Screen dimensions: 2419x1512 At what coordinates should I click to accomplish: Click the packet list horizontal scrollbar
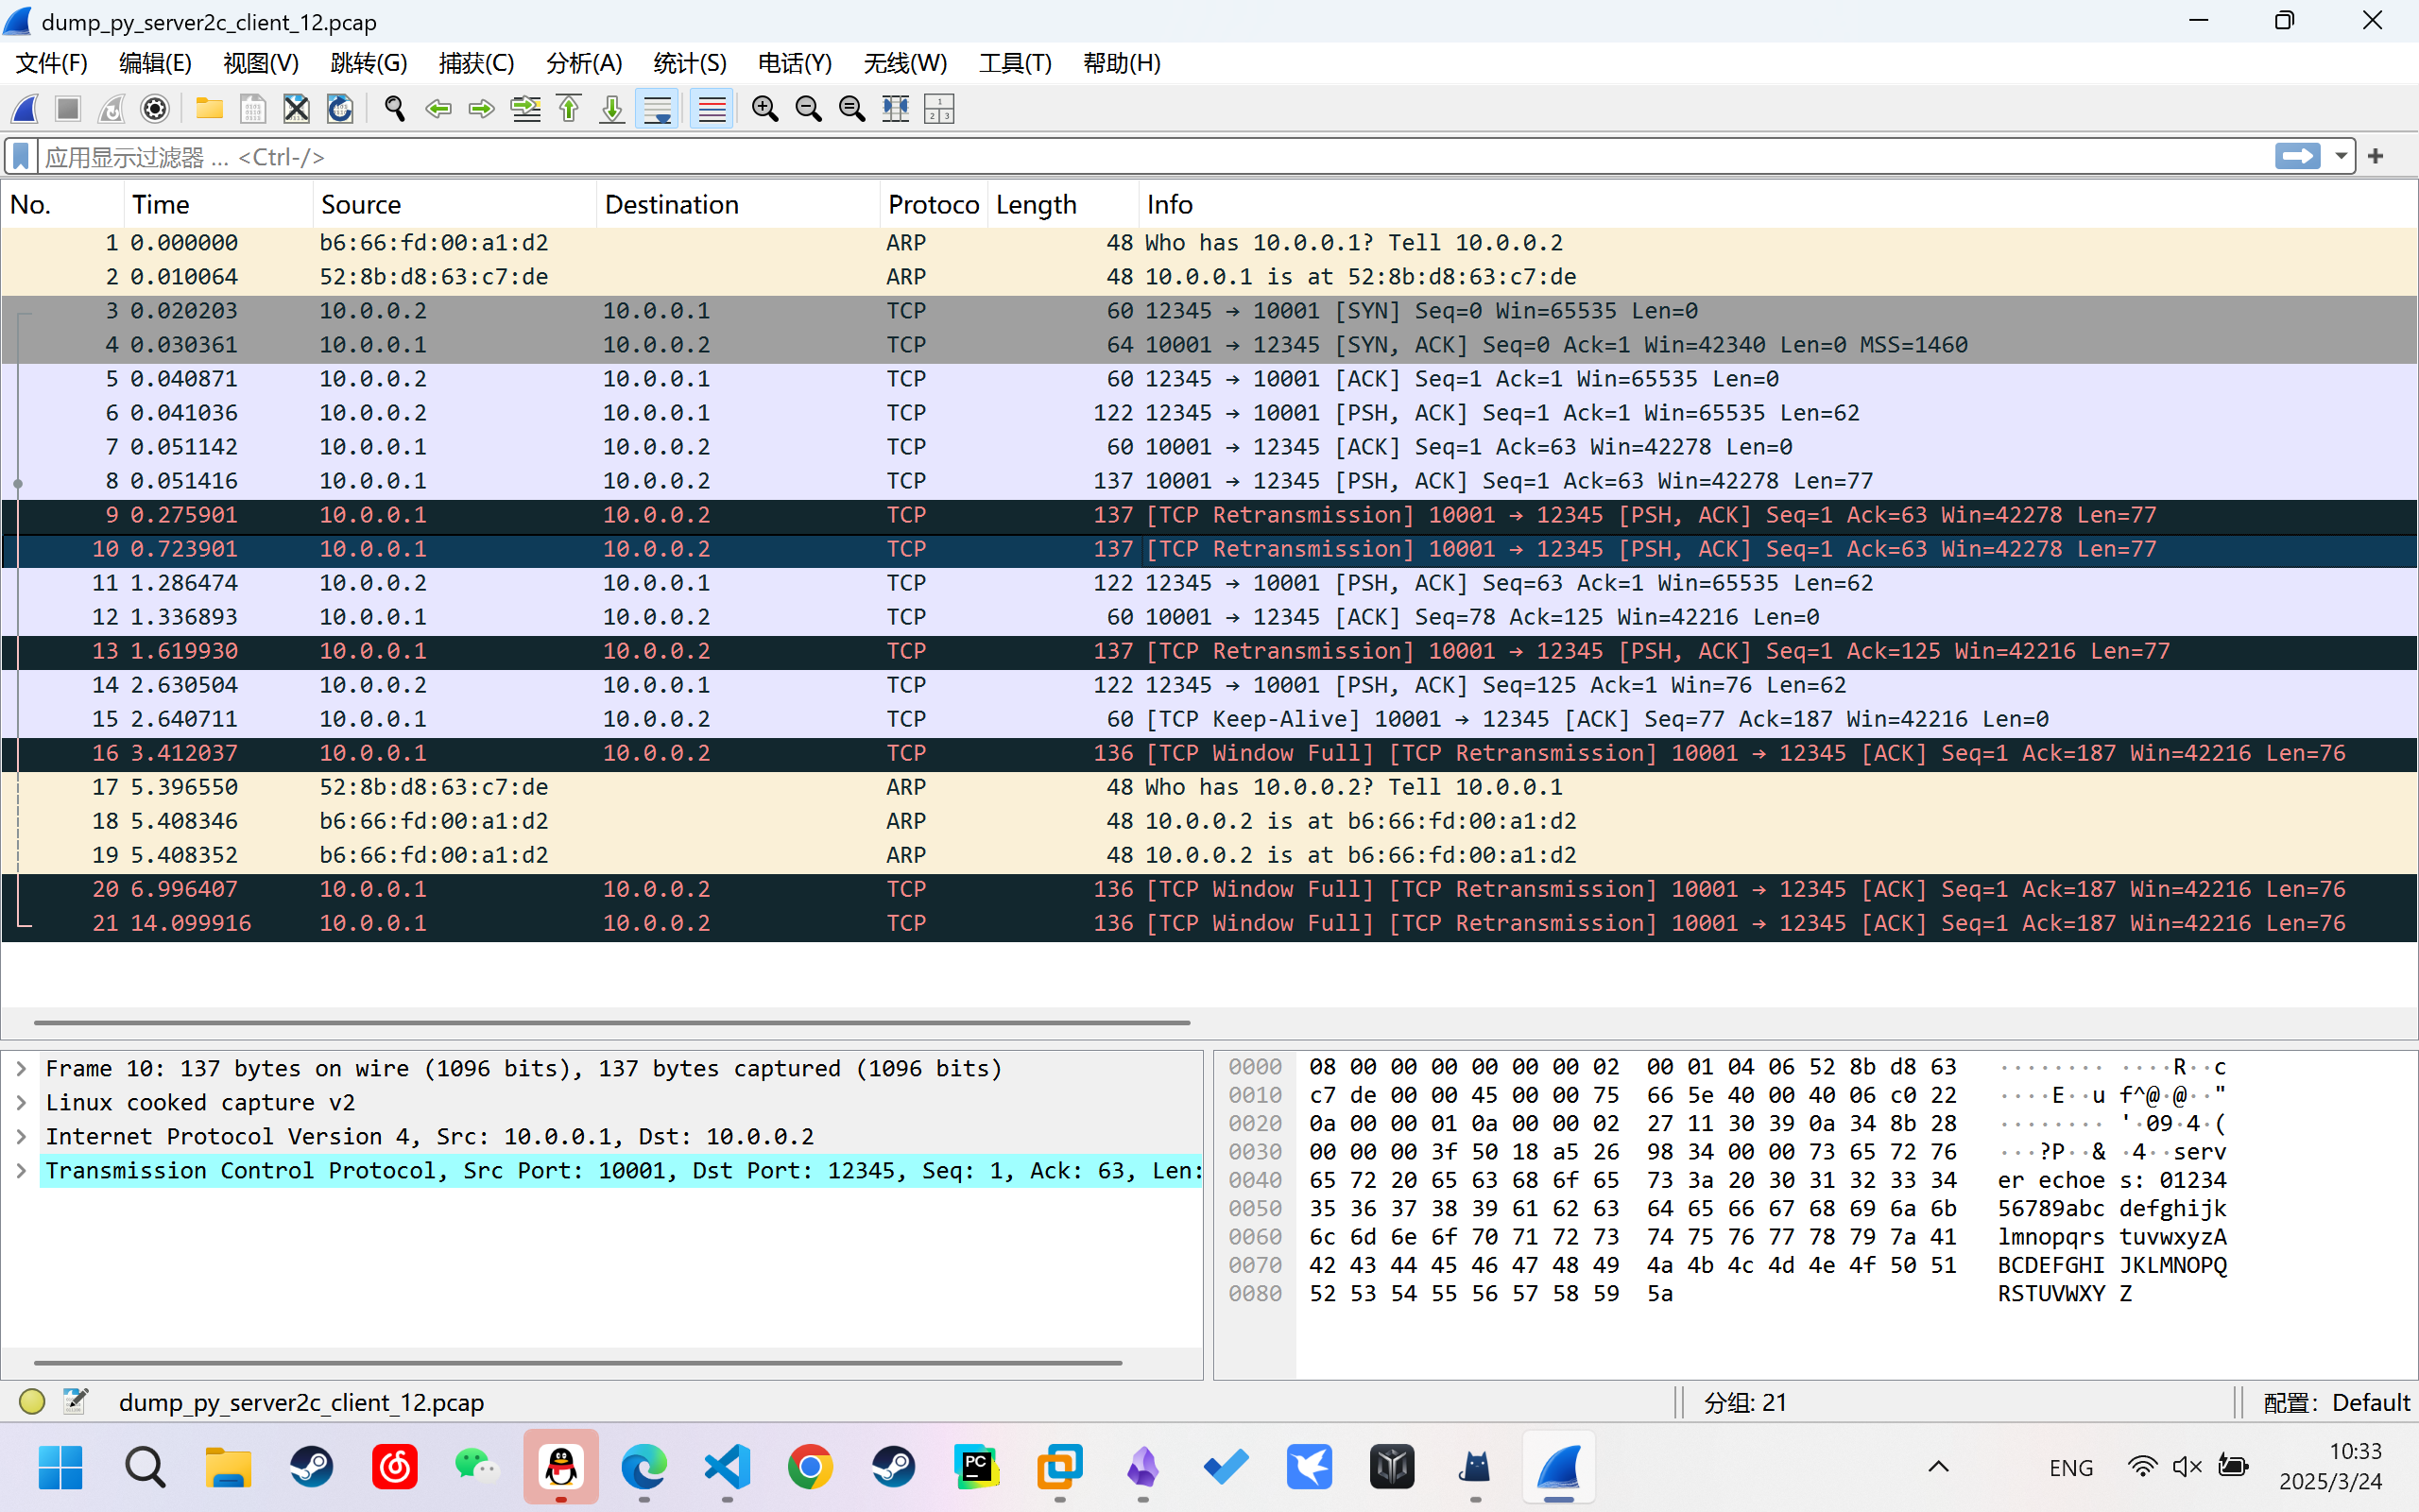tap(611, 1023)
